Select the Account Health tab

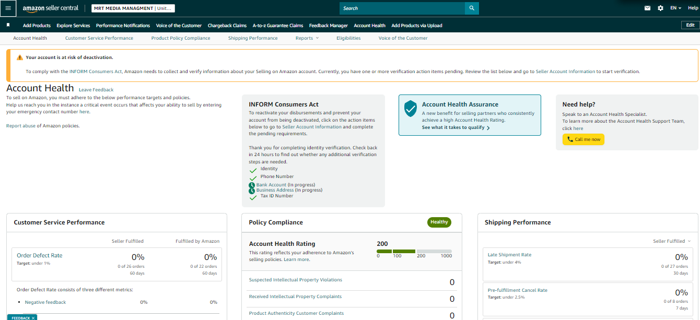[x=30, y=38]
